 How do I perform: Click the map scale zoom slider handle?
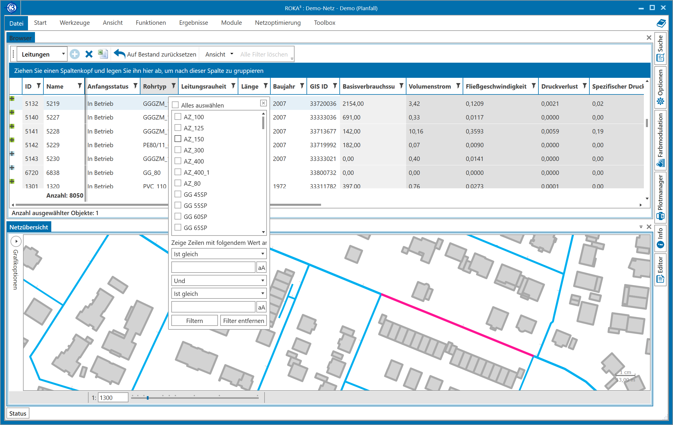point(148,398)
